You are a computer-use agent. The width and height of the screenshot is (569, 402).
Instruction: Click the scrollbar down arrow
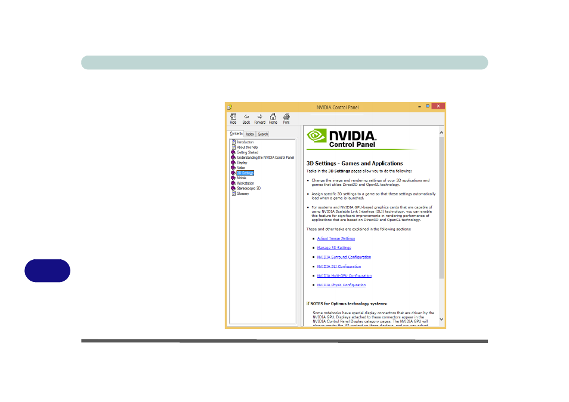441,320
